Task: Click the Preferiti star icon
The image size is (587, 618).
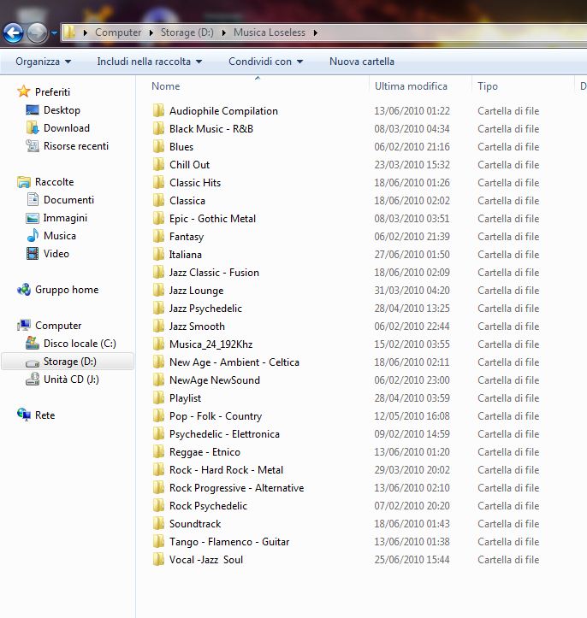Action: click(24, 91)
